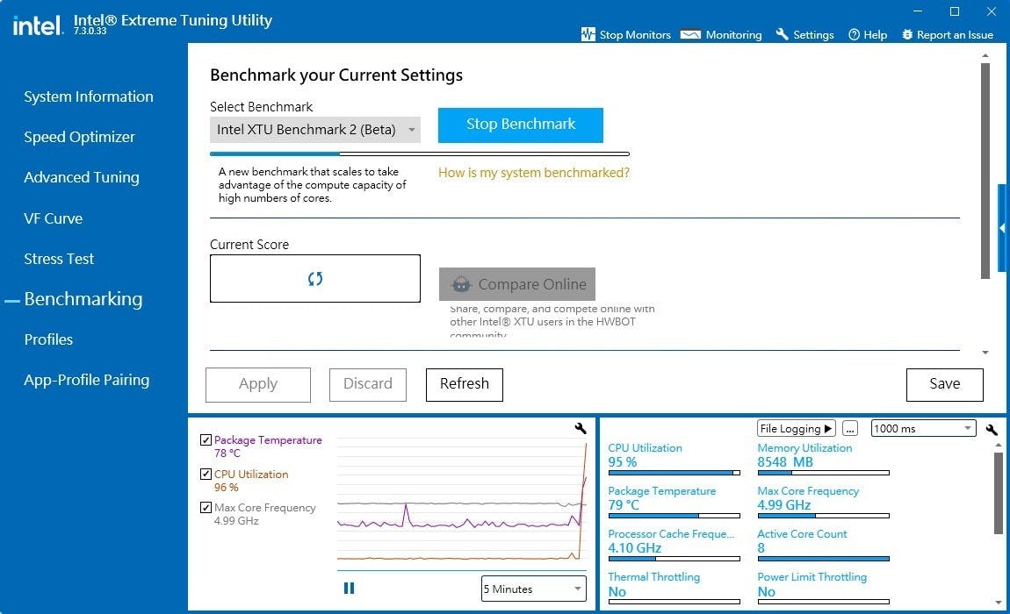Click main panel scroll-down arrow
The height and width of the screenshot is (614, 1010).
[x=985, y=353]
